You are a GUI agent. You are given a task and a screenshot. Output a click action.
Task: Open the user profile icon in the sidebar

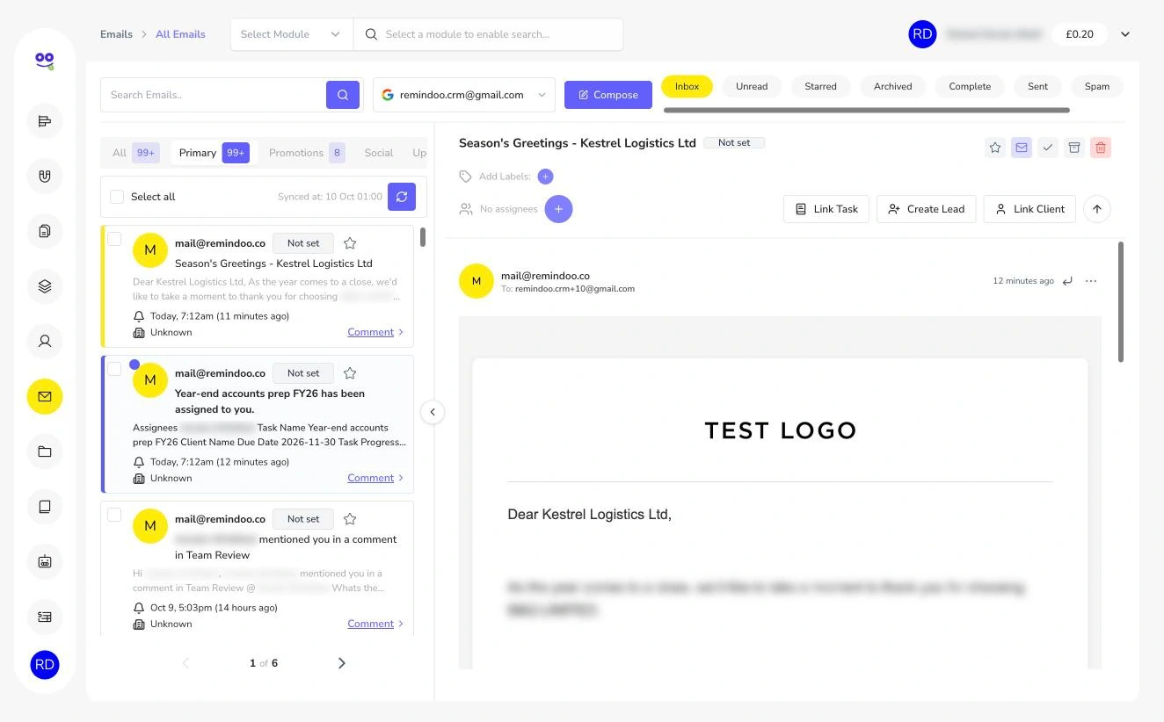pos(45,342)
